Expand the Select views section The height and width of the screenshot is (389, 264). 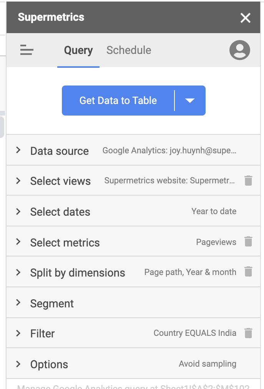coord(133,180)
